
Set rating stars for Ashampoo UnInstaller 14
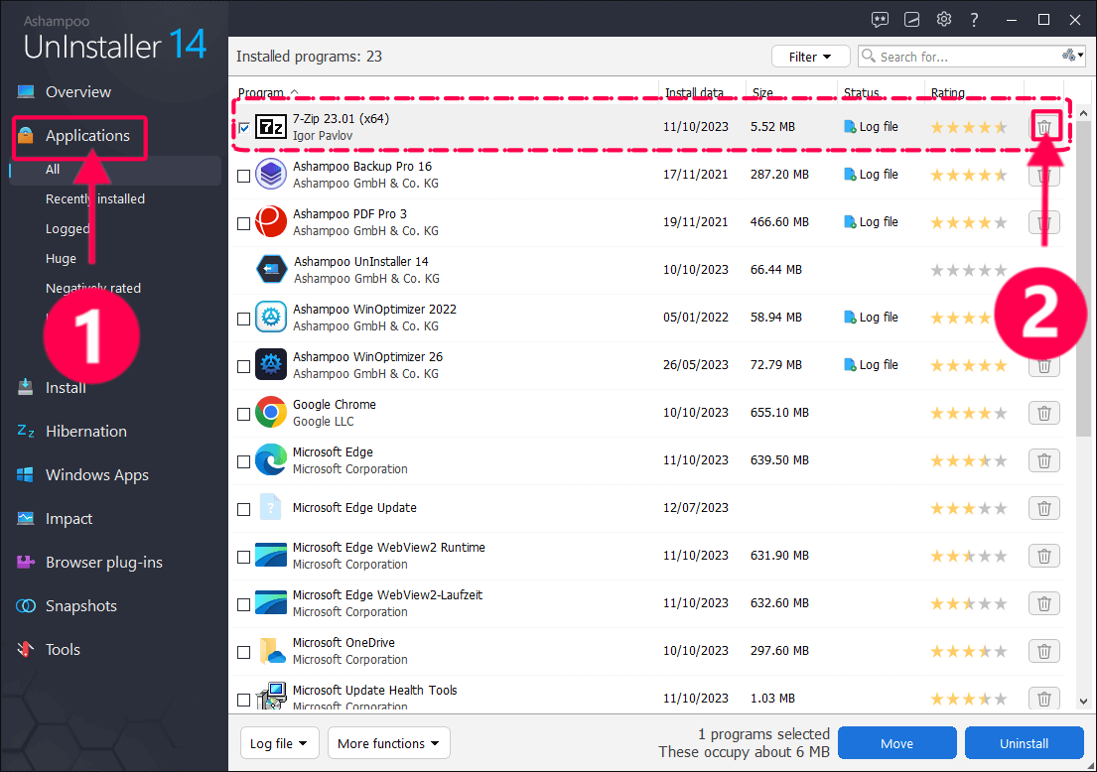(968, 270)
